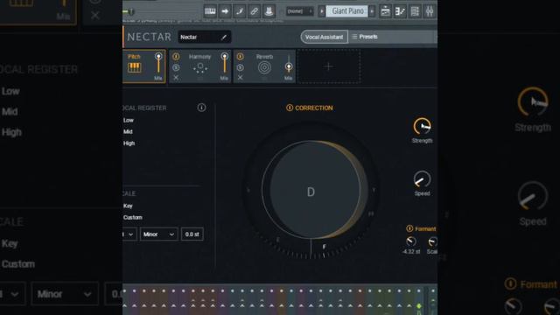The height and width of the screenshot is (315, 560).
Task: Click the checklist icon in top toolbar
Action: click(400, 11)
